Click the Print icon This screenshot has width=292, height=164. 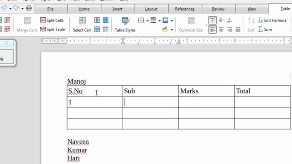coord(29,8)
